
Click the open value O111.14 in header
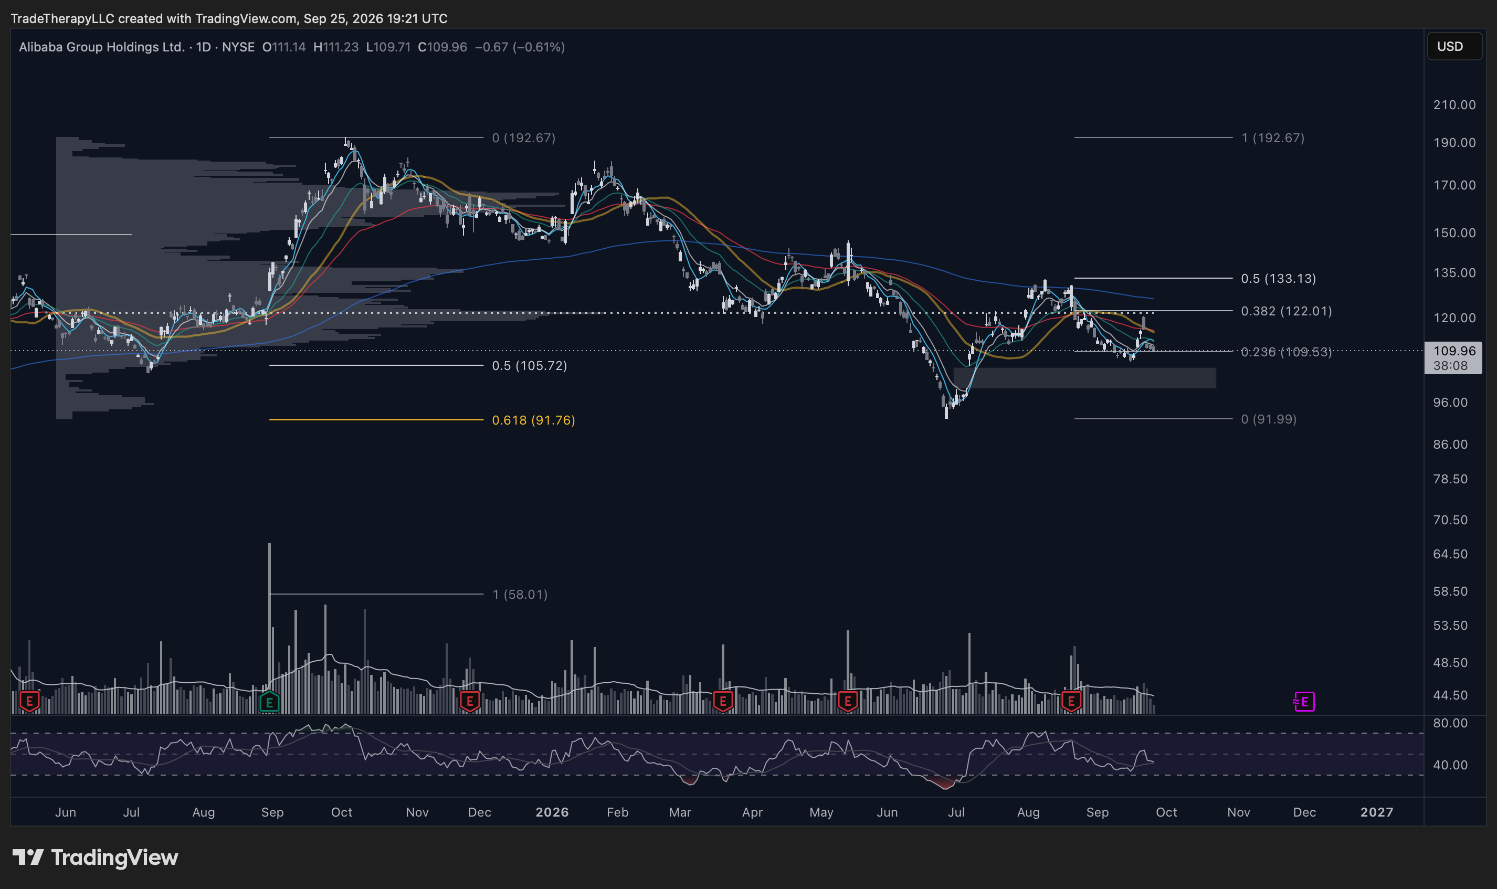[284, 47]
